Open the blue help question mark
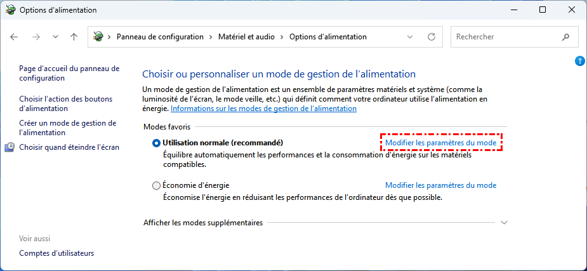The image size is (587, 271). [579, 61]
